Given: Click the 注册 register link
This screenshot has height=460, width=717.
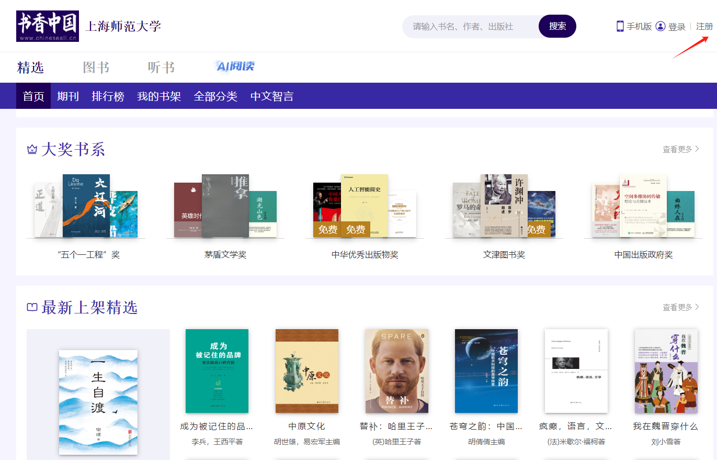Looking at the screenshot, I should click(704, 26).
